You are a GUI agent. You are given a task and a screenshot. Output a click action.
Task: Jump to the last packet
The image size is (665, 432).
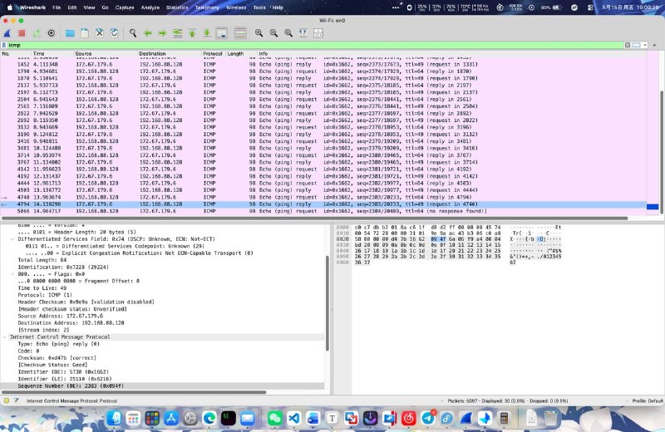click(206, 33)
